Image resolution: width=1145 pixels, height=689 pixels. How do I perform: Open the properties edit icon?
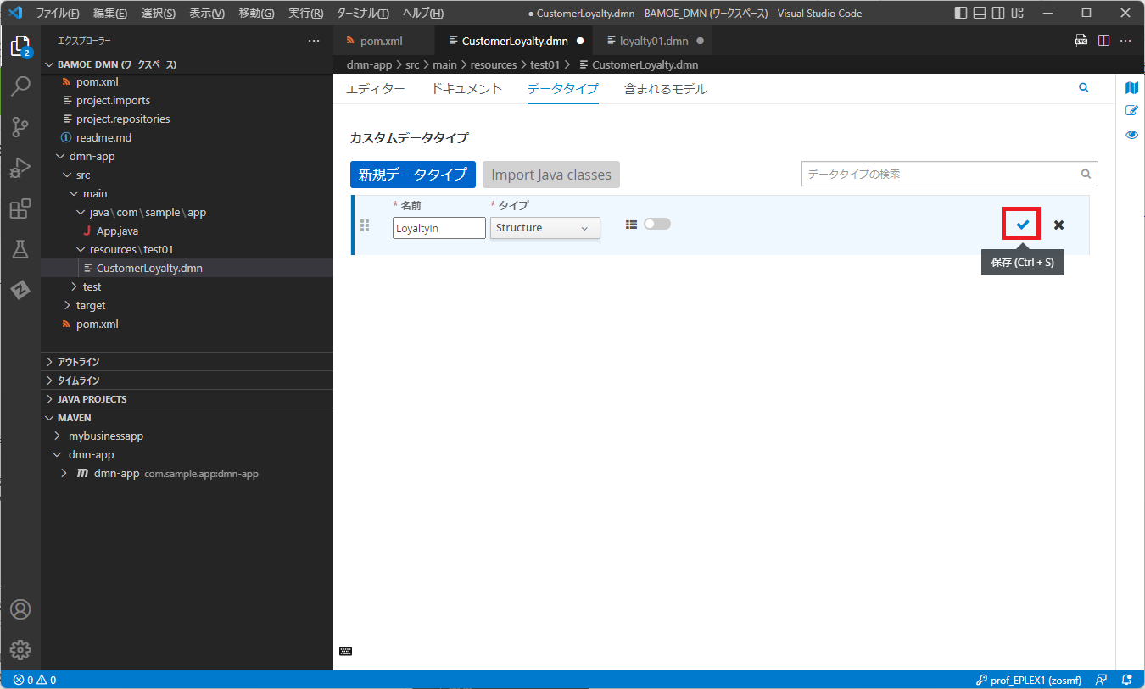(1131, 111)
